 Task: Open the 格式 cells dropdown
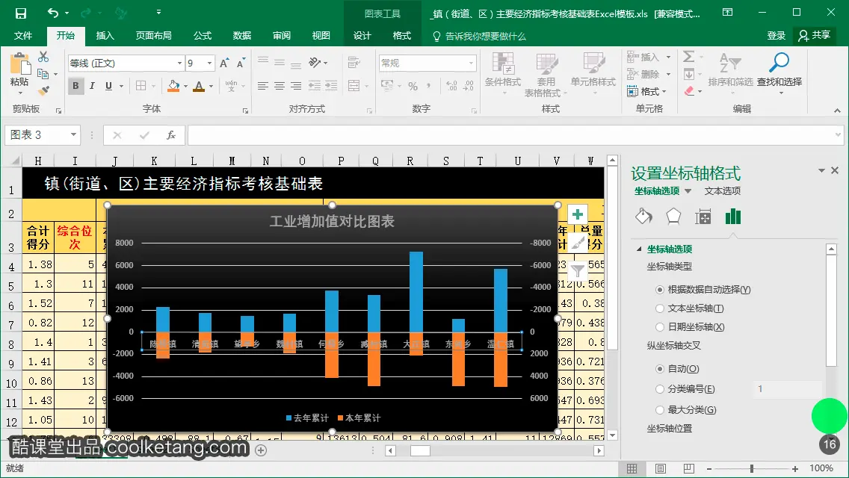point(647,91)
